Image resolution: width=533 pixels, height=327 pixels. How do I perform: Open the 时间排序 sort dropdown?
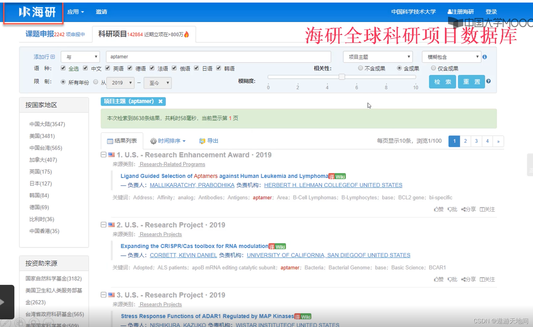[168, 141]
